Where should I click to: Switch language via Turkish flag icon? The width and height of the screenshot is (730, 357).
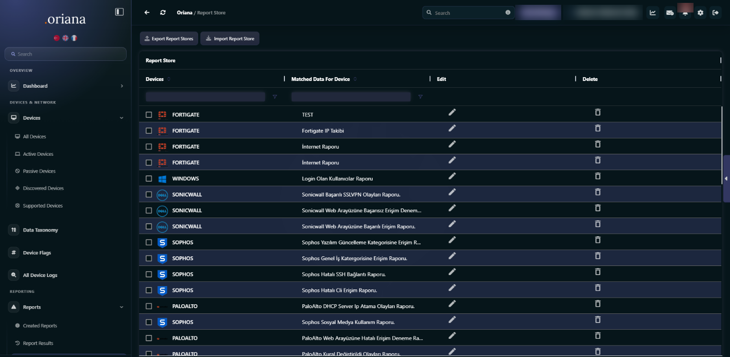click(x=57, y=38)
